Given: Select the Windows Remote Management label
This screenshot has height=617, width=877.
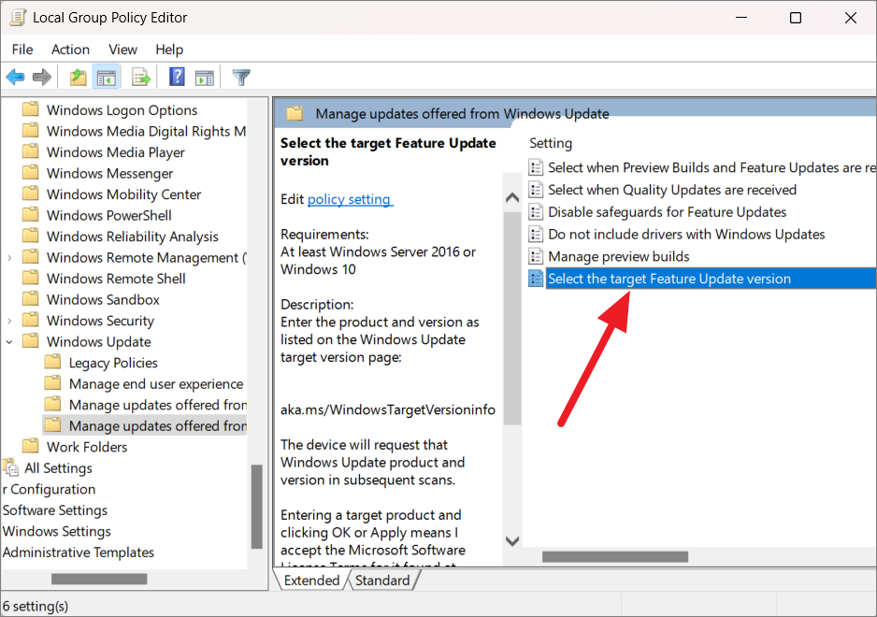Looking at the screenshot, I should pyautogui.click(x=147, y=257).
